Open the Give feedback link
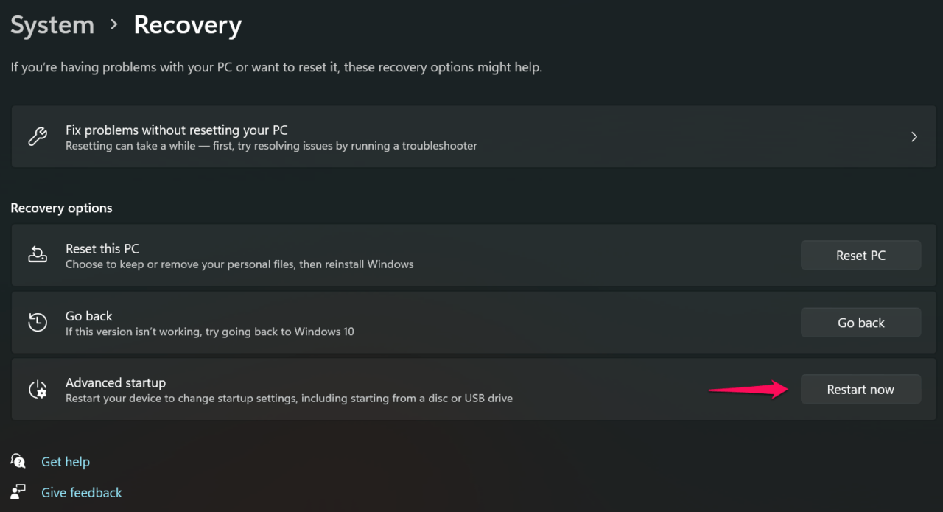This screenshot has width=943, height=512. (x=81, y=492)
